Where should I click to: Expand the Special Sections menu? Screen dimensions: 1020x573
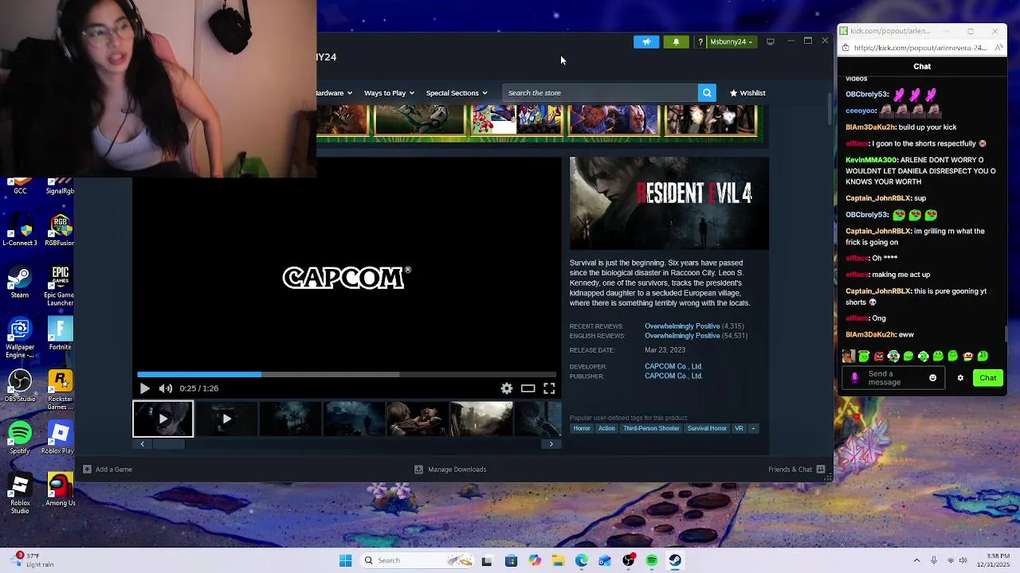(x=456, y=93)
